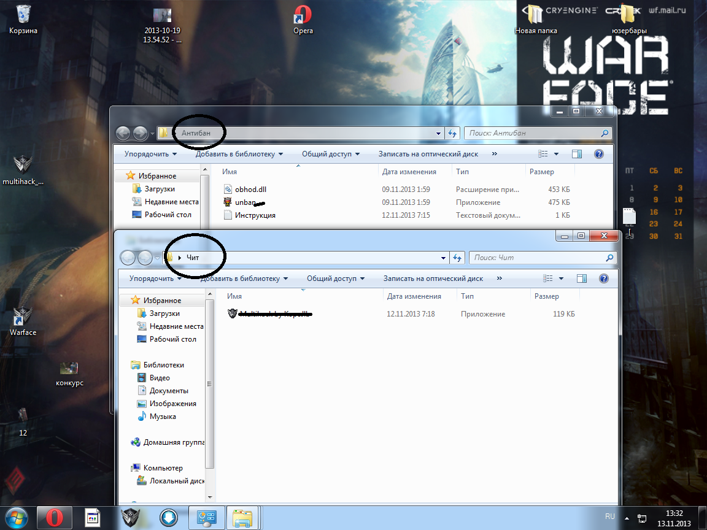This screenshot has width=707, height=530.
Task: Open Упорядочить menu in Чит window
Action: tap(155, 278)
